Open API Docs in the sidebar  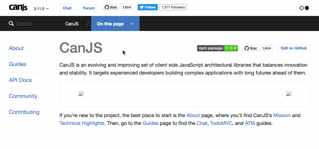20,80
